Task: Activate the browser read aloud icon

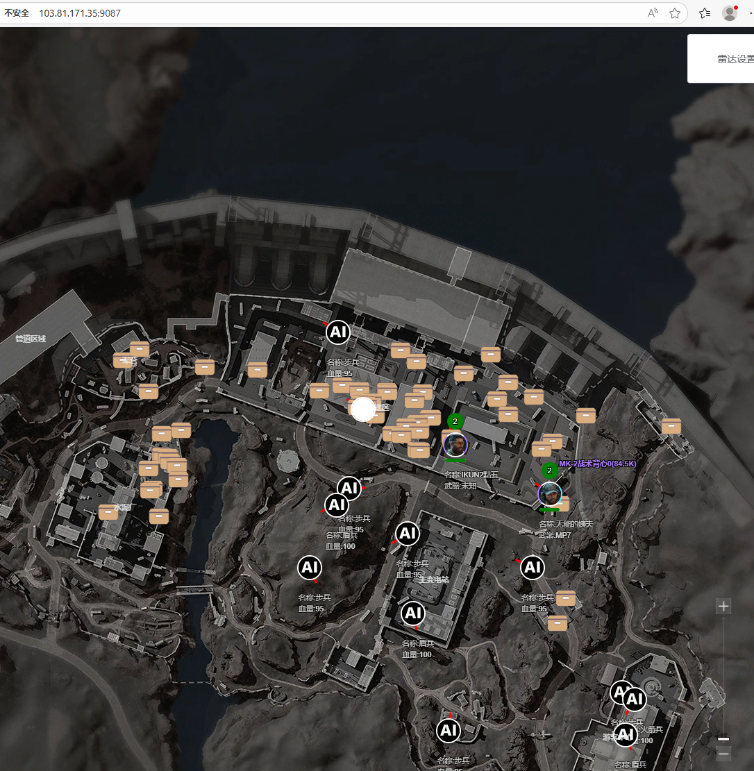Action: 653,13
